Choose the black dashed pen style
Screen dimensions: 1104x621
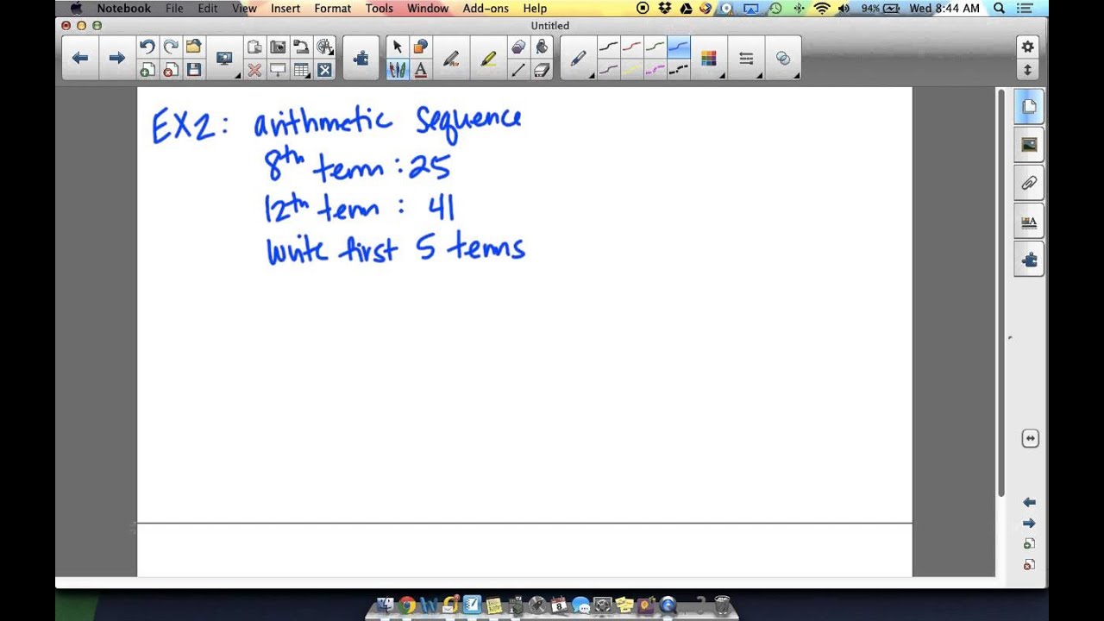click(679, 70)
